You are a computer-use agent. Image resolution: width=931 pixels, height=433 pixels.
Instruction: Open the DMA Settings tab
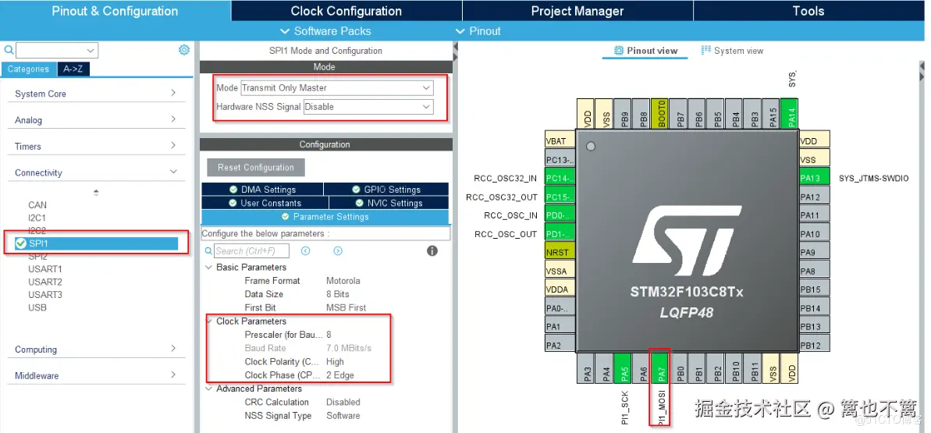pyautogui.click(x=262, y=190)
